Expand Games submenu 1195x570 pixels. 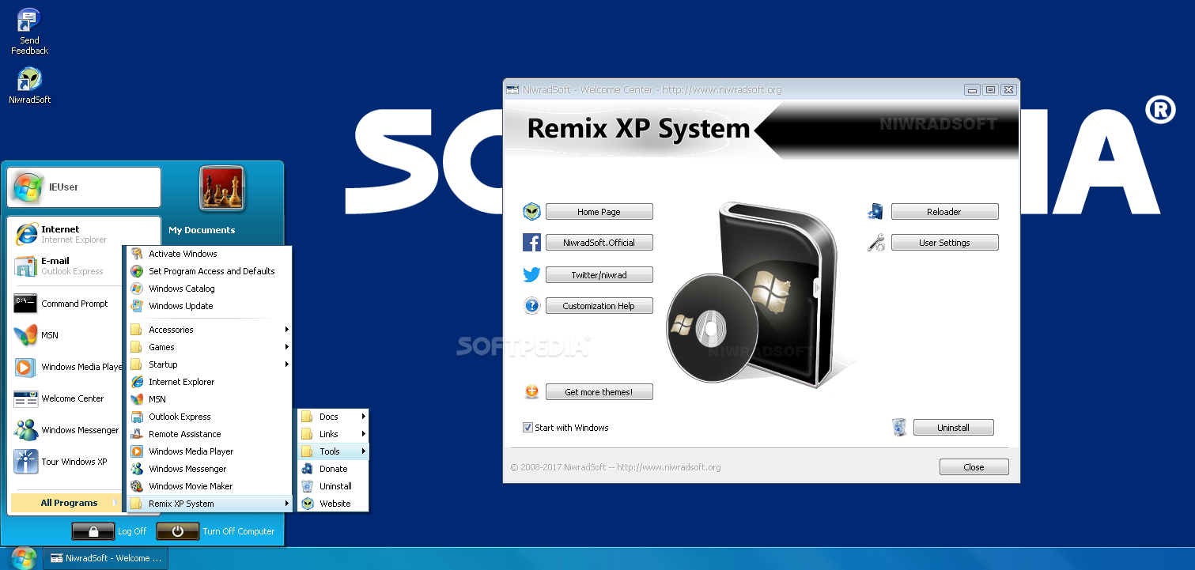pyautogui.click(x=210, y=347)
